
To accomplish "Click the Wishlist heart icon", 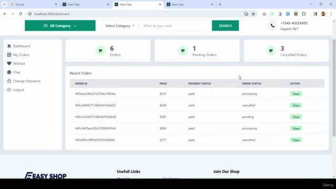I will point(9,64).
